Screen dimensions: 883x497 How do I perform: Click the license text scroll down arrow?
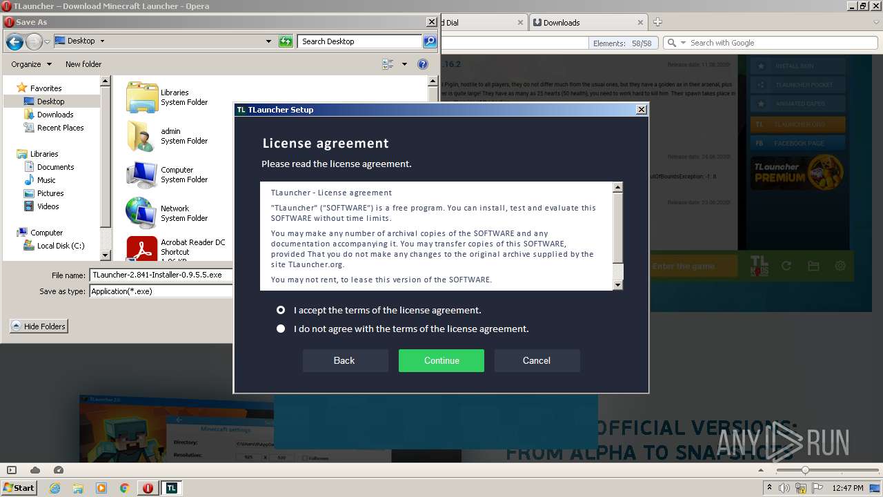click(x=618, y=284)
